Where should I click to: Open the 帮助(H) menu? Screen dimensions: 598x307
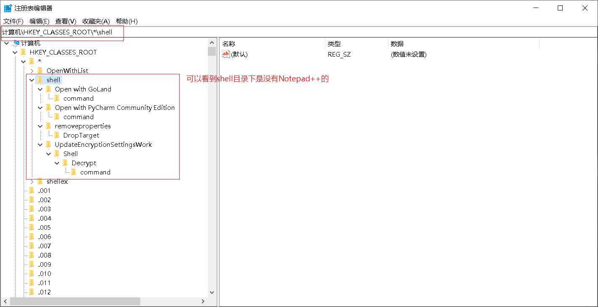[127, 21]
